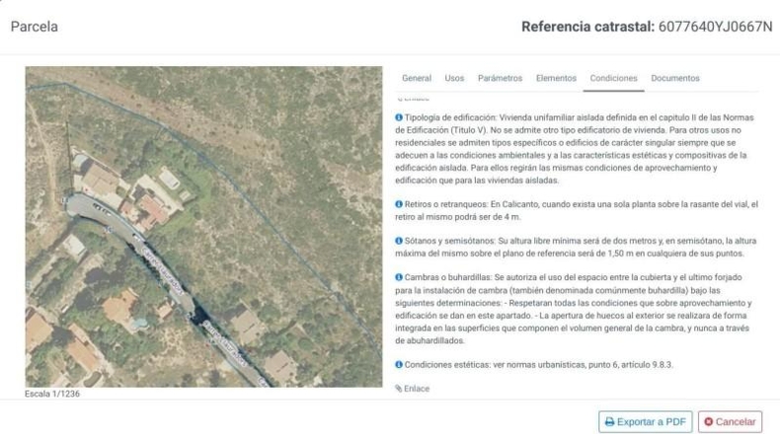
Task: Select the Elementos tab
Action: tap(556, 78)
